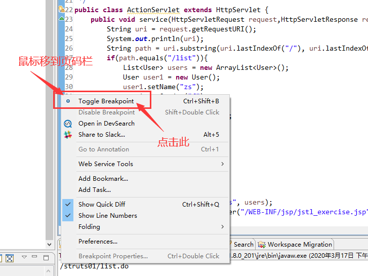Choose Add Task...
368x276 pixels.
coord(145,189)
